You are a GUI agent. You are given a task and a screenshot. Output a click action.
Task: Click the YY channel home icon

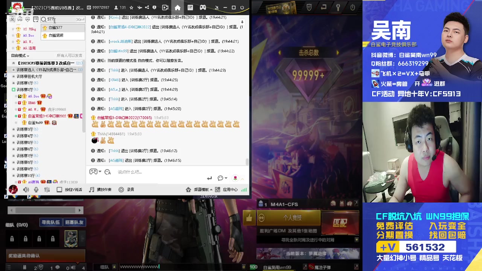pos(178,8)
